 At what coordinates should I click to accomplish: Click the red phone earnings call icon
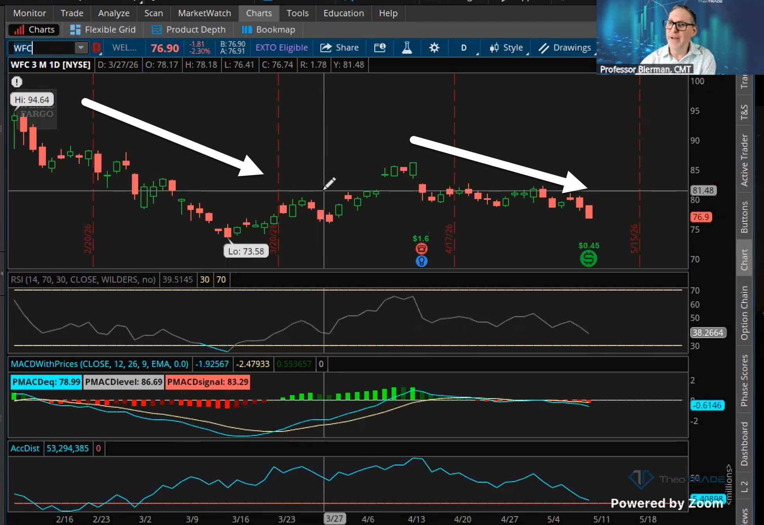(421, 249)
